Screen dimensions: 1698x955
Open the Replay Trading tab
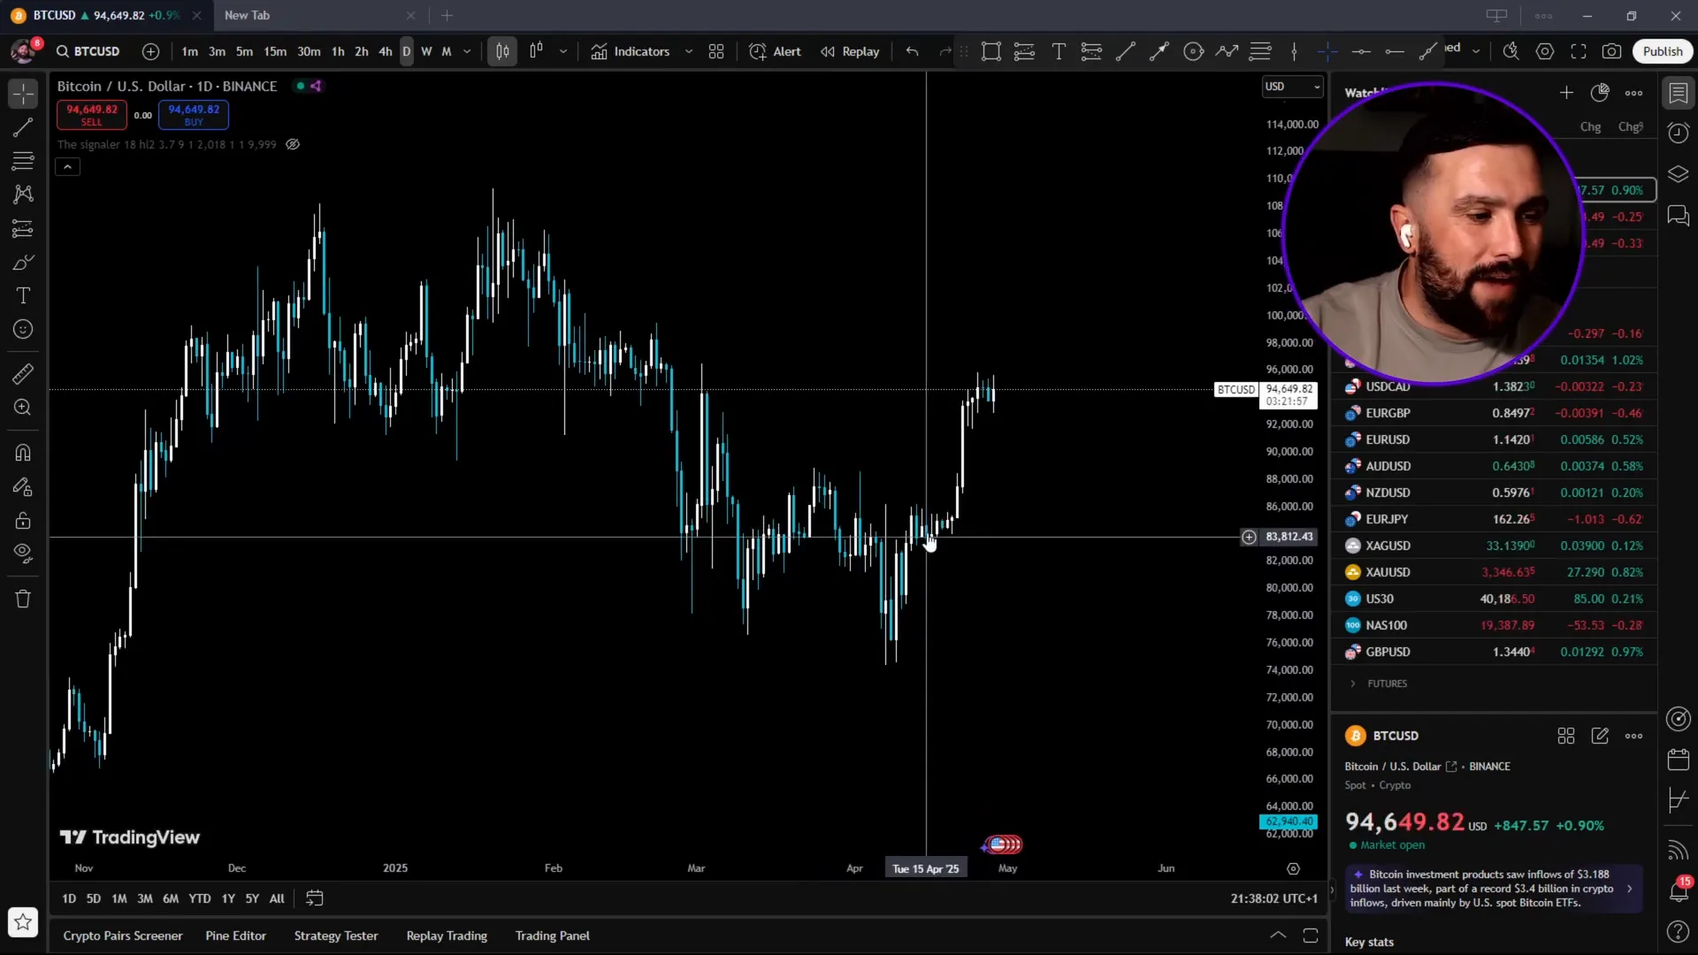tap(447, 936)
